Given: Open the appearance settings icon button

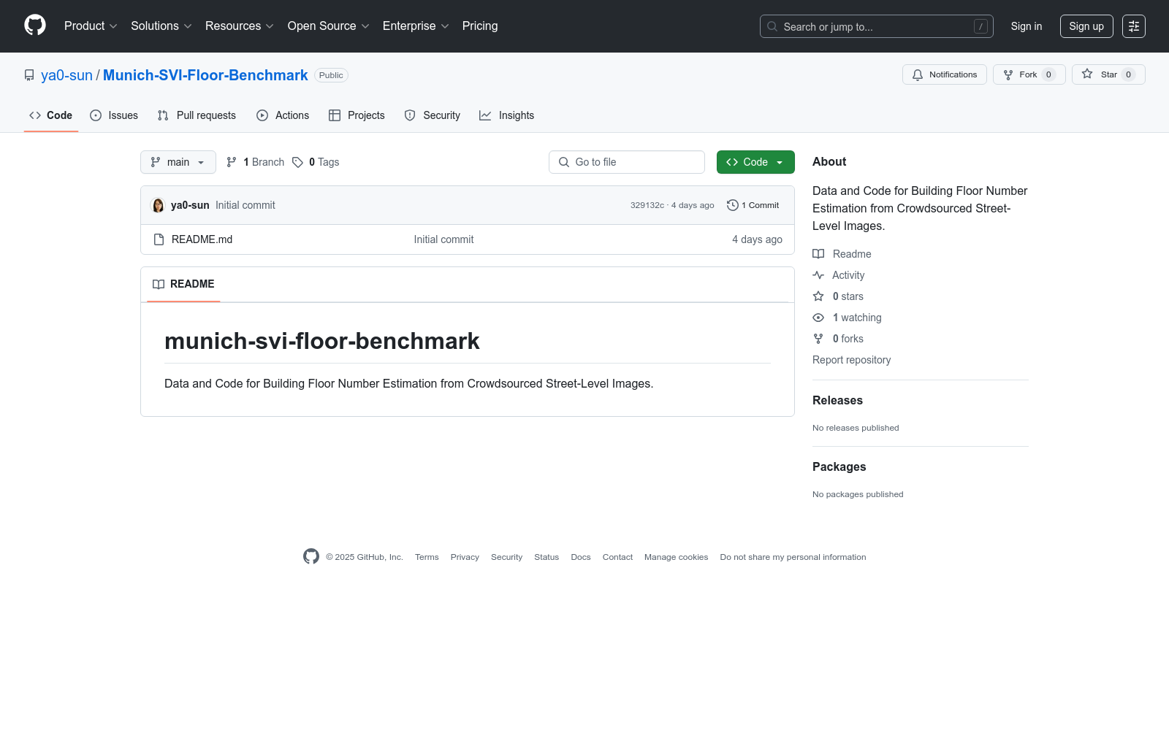Looking at the screenshot, I should coord(1134,26).
